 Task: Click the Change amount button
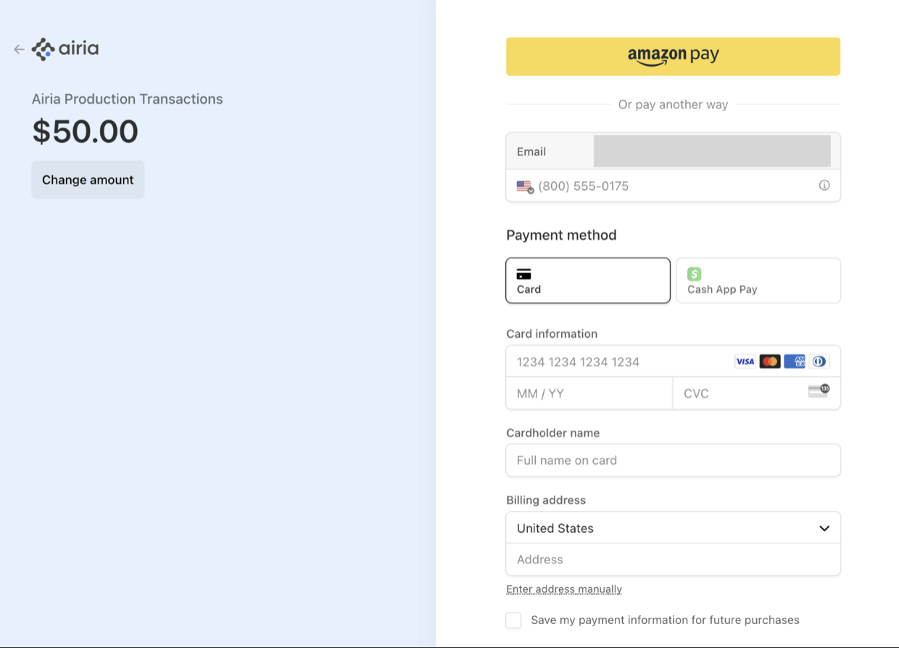tap(88, 180)
